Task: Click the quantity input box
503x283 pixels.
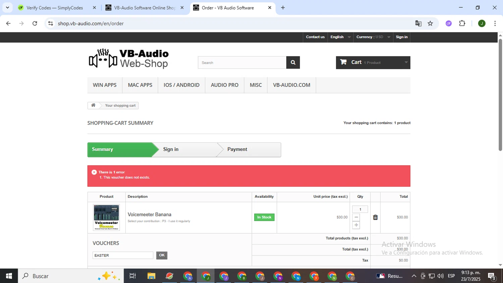Action: 360,209
